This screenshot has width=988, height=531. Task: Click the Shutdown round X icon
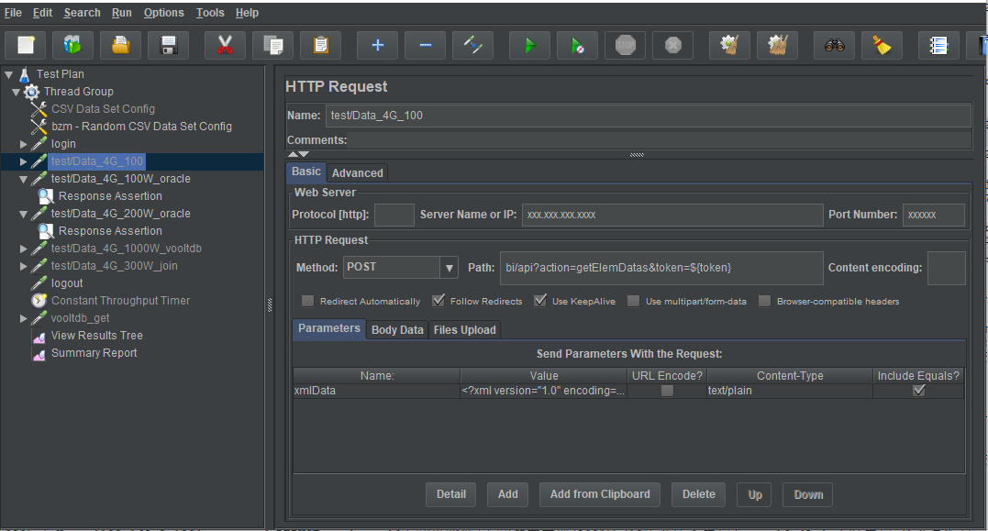click(673, 45)
